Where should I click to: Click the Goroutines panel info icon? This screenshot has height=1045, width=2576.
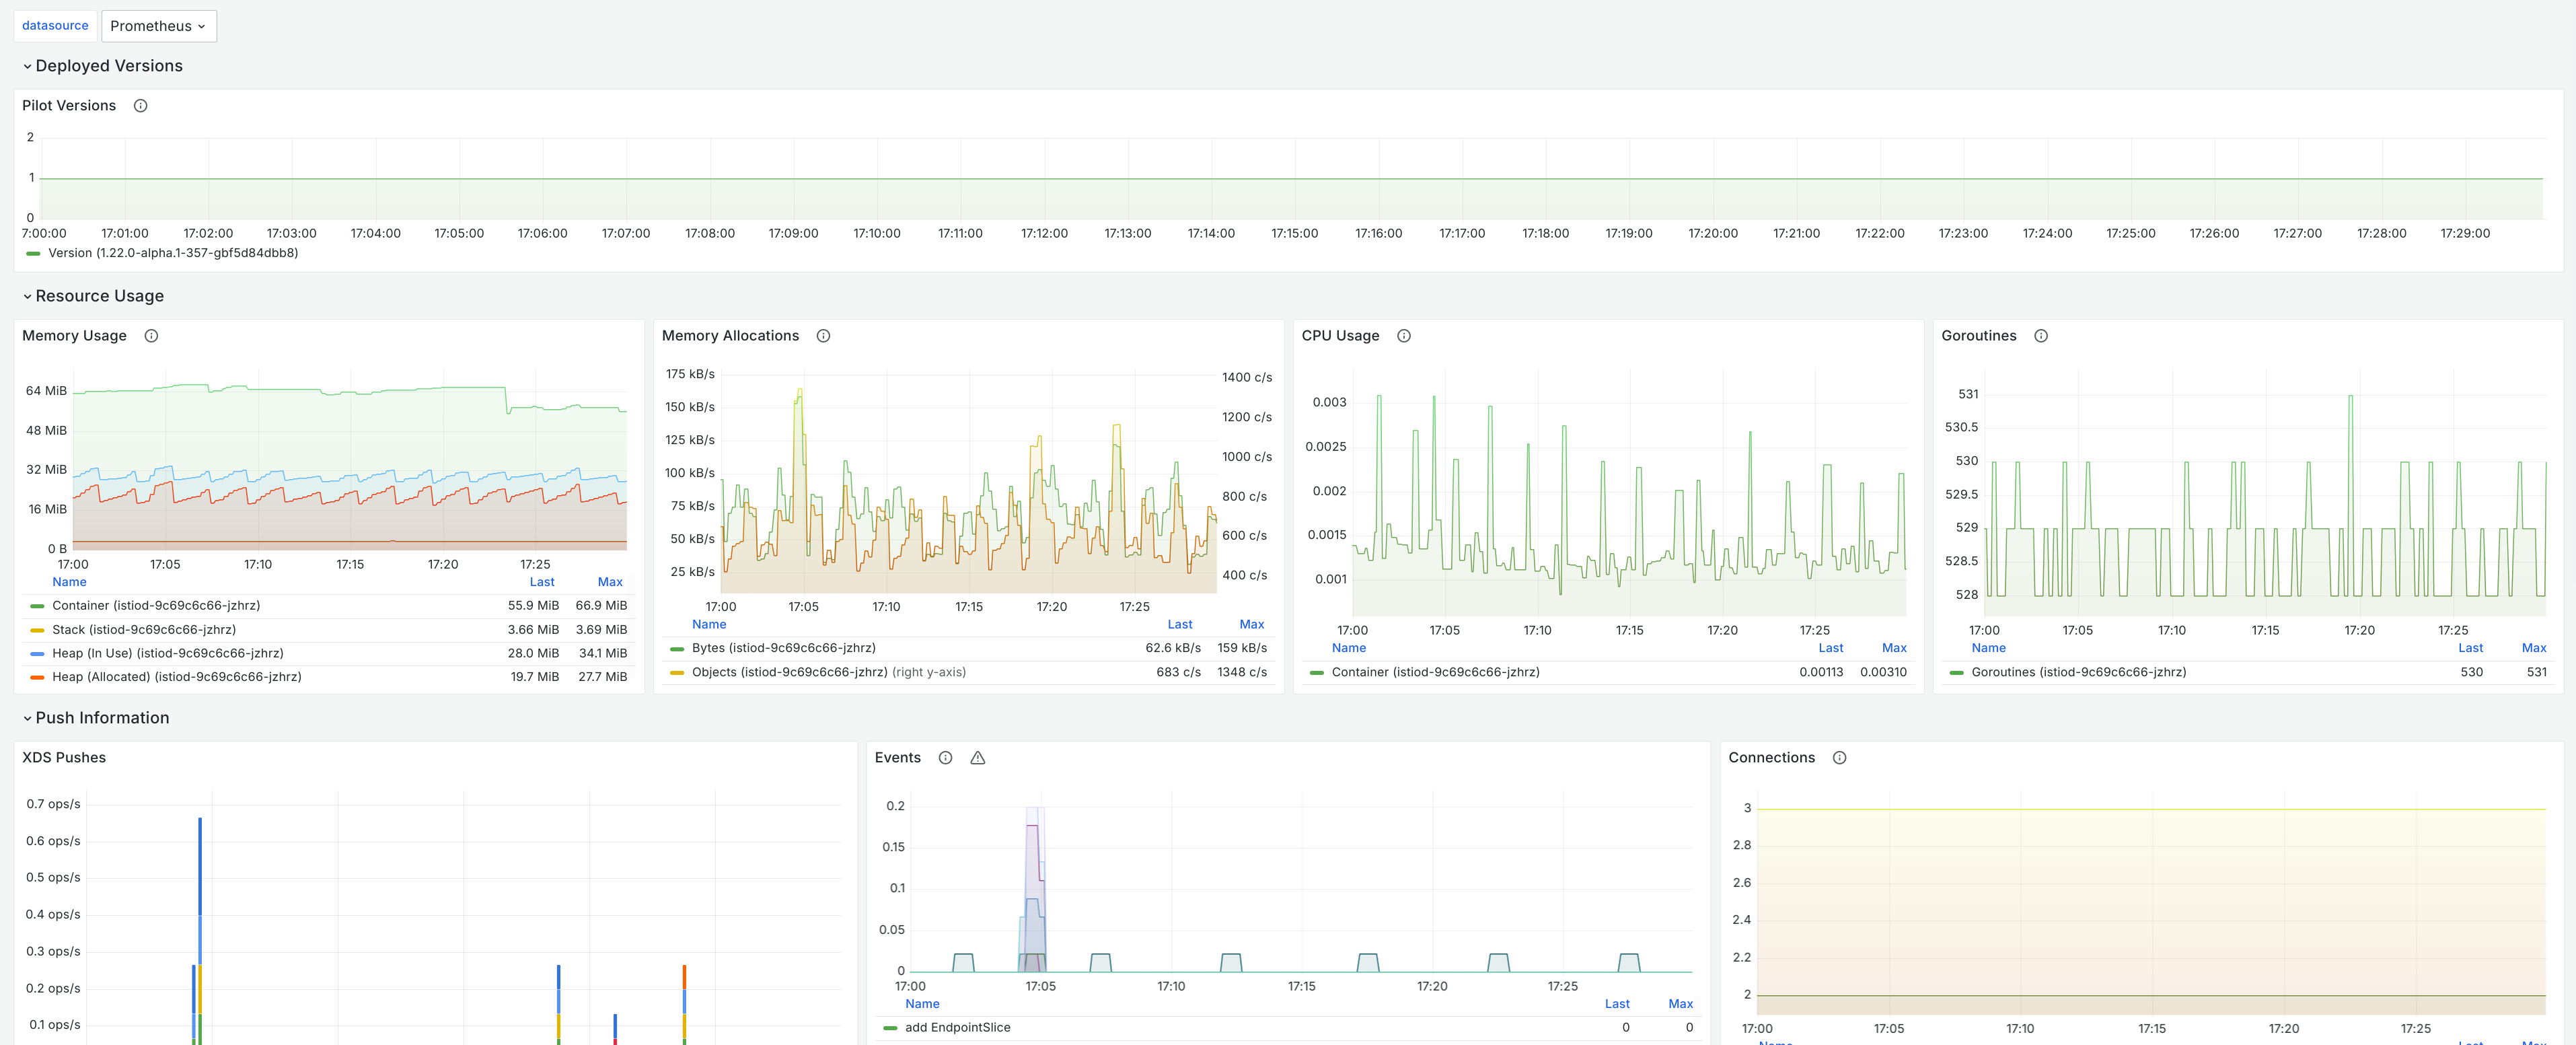coord(2041,336)
